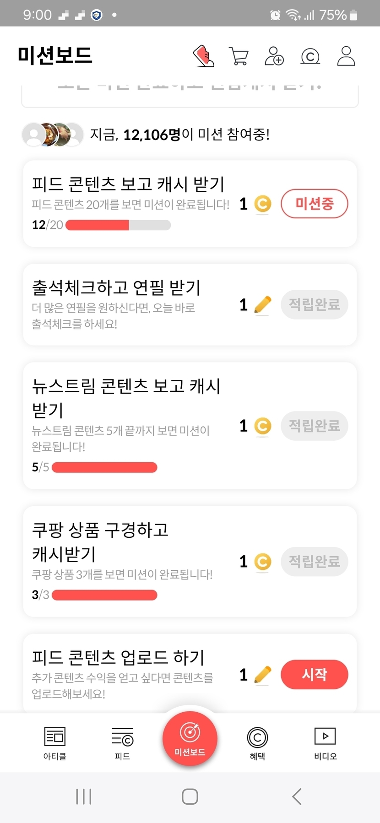380x823 pixels.
Task: Open my profile page
Action: [x=346, y=56]
